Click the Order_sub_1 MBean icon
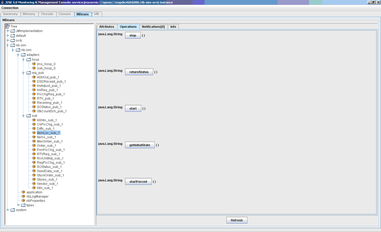The width and height of the screenshot is (381, 232). (34, 145)
